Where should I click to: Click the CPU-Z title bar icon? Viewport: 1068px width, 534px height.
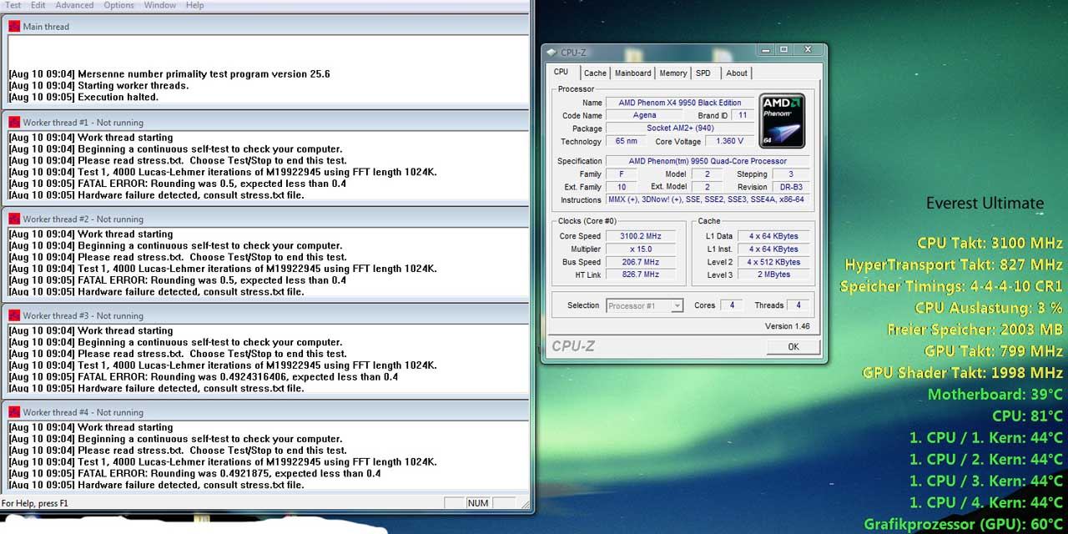[x=552, y=53]
